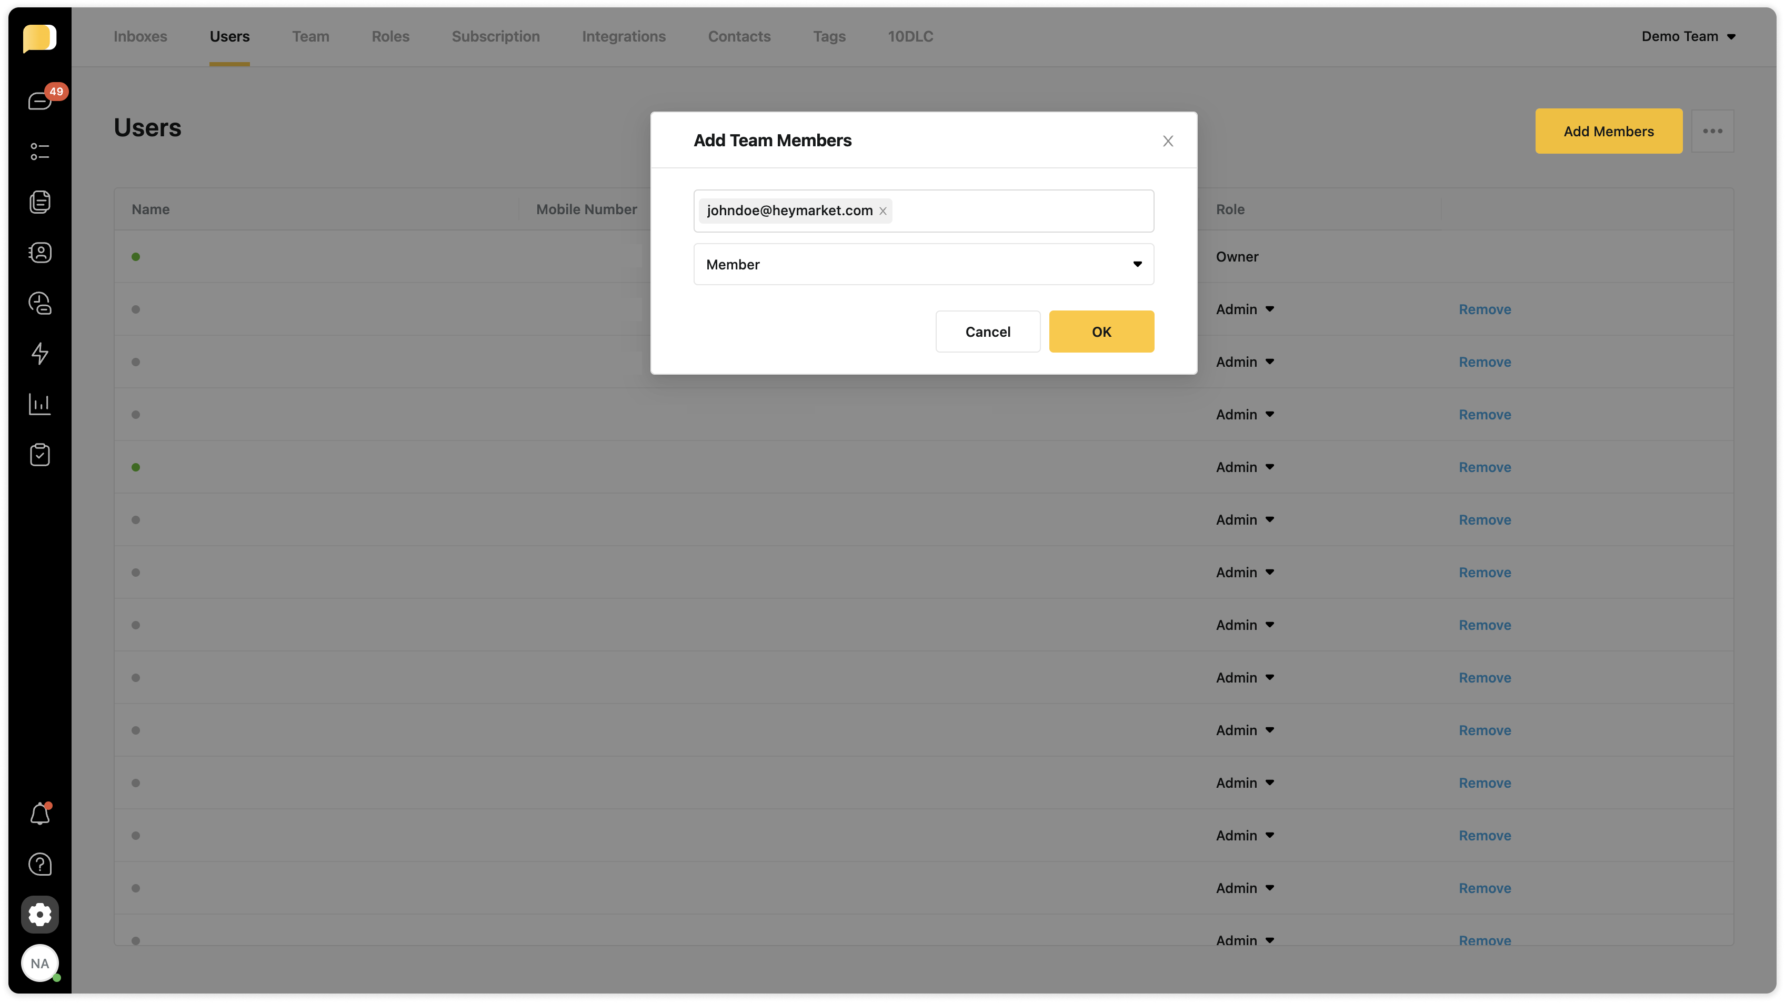Open the clipboard checkmark icon
This screenshot has width=1785, height=1003.
tap(39, 455)
